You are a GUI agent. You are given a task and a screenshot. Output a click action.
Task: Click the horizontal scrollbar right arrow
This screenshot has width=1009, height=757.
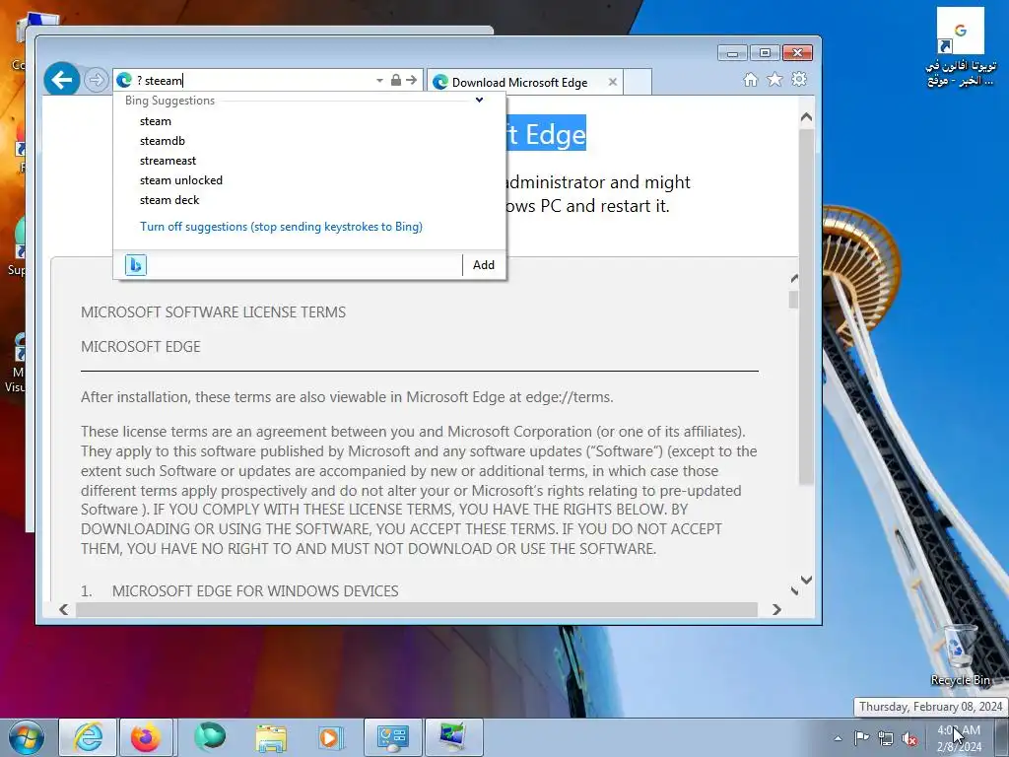pyautogui.click(x=776, y=609)
